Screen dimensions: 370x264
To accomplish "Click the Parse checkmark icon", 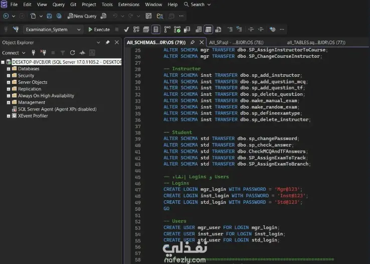I will [126, 29].
